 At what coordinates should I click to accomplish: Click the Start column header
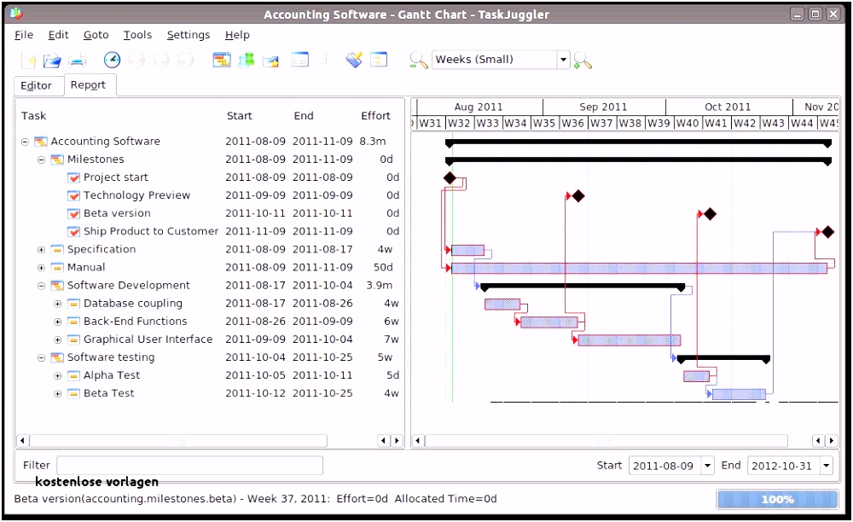pyautogui.click(x=240, y=116)
